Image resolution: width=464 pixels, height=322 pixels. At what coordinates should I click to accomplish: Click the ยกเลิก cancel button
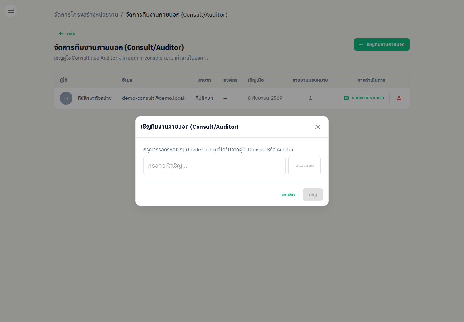pyautogui.click(x=288, y=194)
